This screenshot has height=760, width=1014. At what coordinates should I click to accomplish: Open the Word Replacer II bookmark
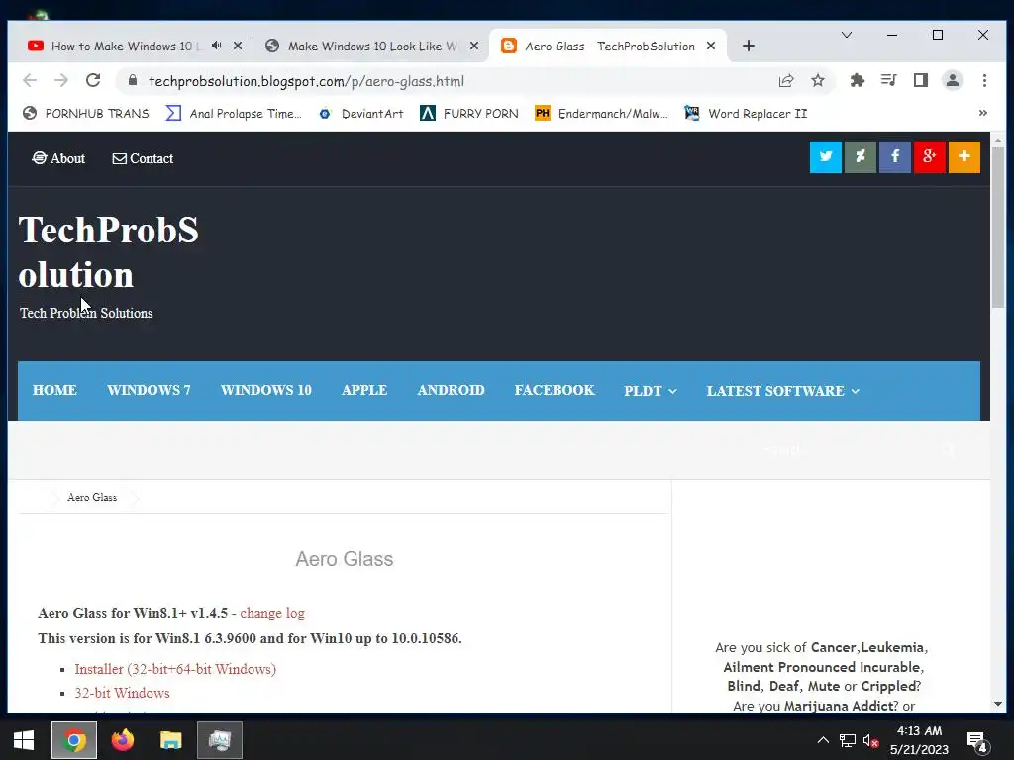(747, 113)
